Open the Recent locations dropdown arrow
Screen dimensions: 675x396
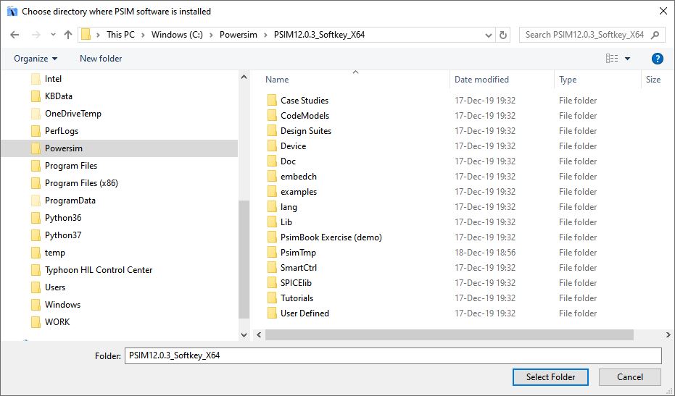[53, 35]
